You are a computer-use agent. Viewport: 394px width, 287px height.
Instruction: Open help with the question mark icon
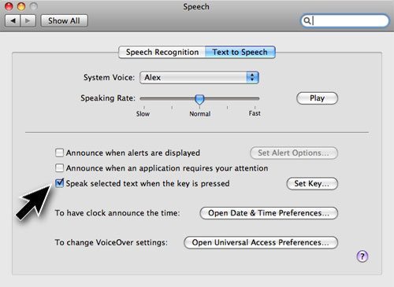(x=362, y=256)
